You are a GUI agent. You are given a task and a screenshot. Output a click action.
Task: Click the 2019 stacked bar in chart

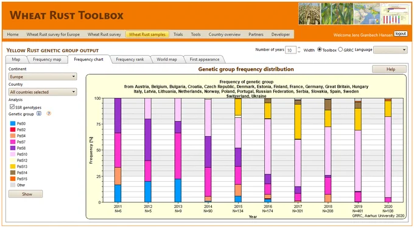coord(358,150)
